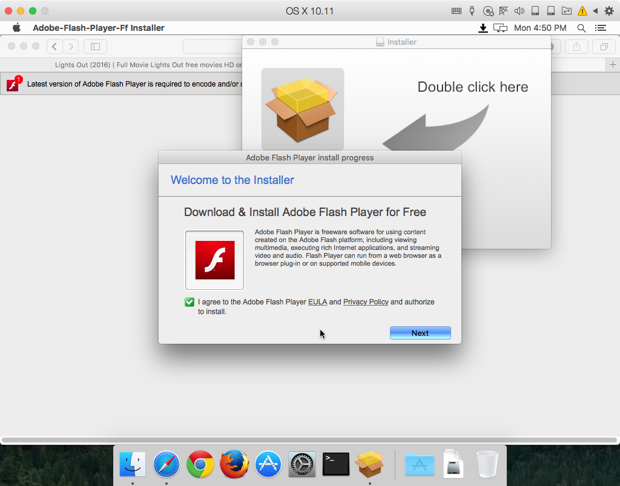
Task: Uncheck the EULA agreement checkbox
Action: (x=190, y=302)
